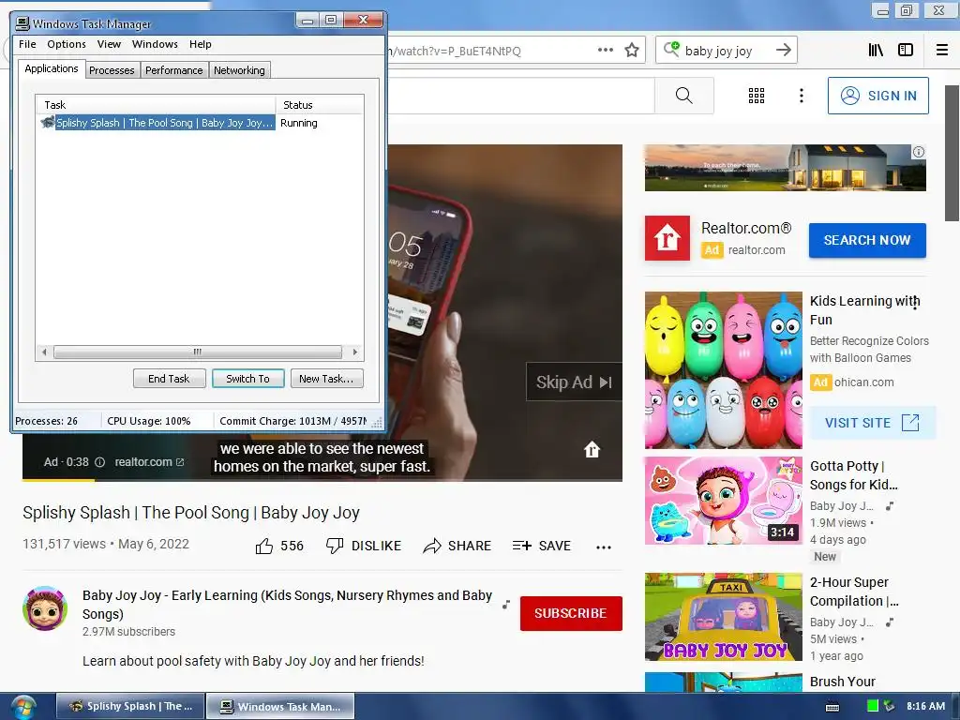
Task: Click the SEARCH NOW ad button
Action: 867,240
